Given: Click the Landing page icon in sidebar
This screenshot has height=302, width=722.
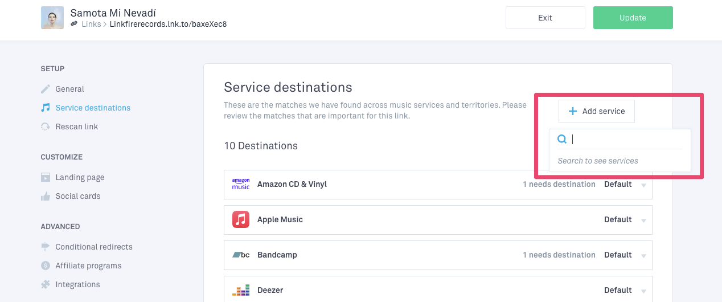Looking at the screenshot, I should [46, 177].
